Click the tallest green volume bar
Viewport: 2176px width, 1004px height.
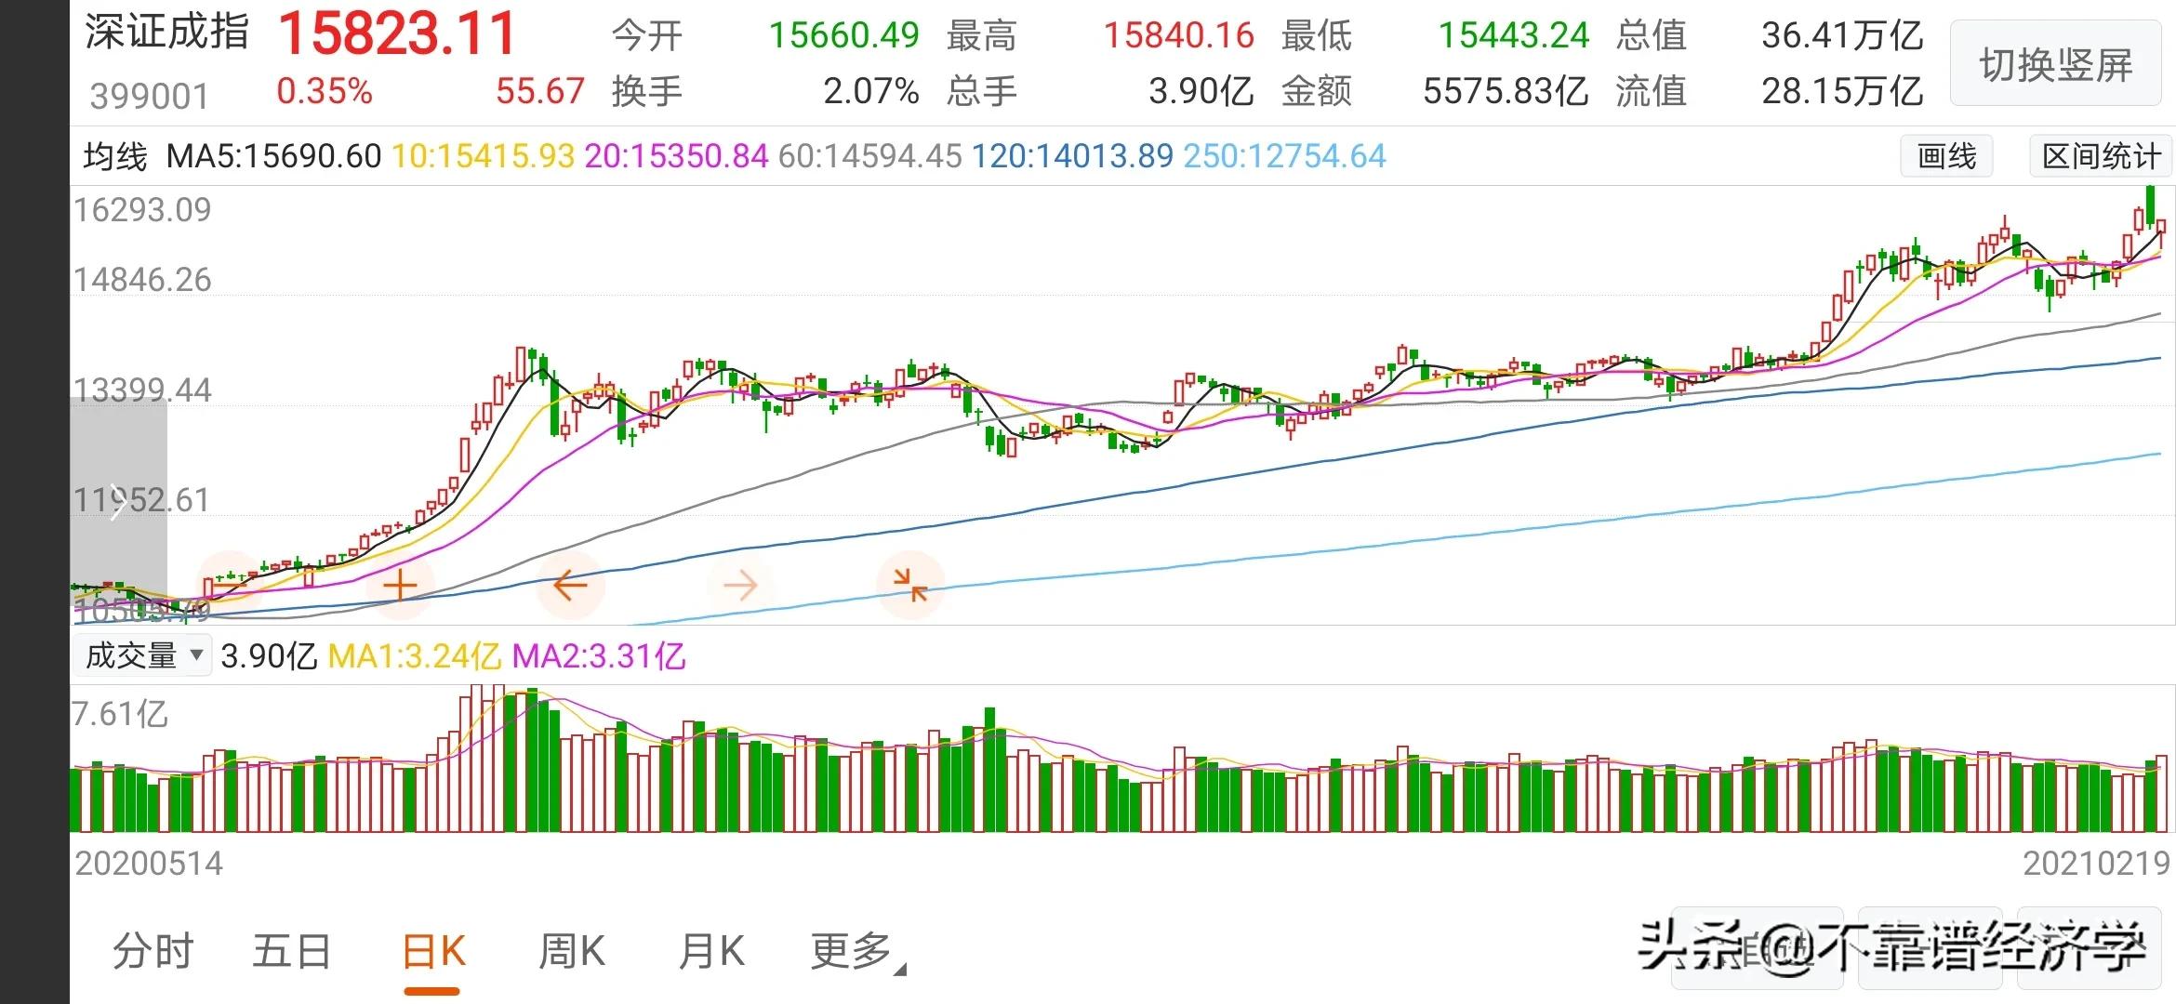coord(533,760)
